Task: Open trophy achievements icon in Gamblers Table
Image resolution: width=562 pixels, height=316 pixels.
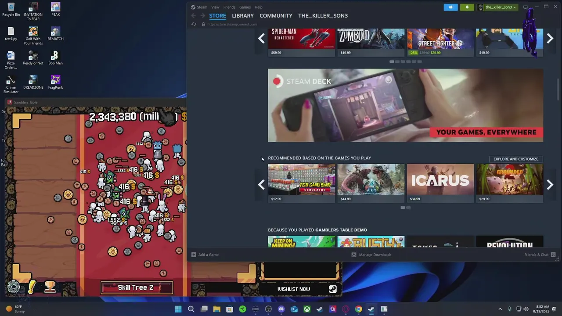Action: (x=50, y=287)
